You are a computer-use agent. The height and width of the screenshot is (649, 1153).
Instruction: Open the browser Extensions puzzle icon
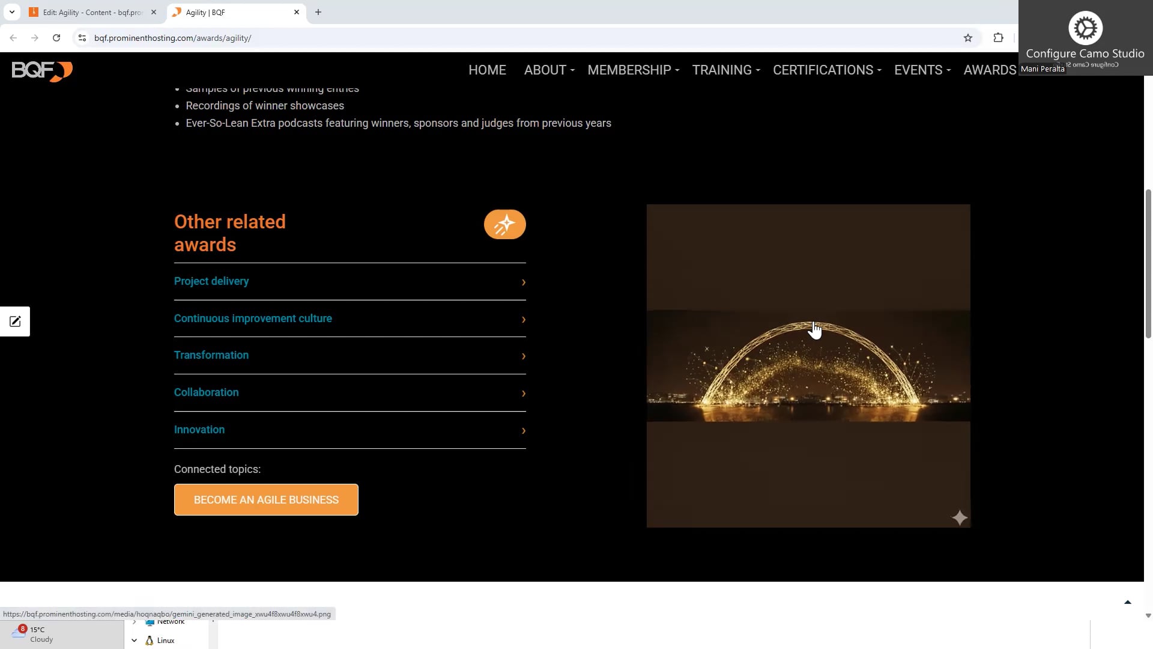pos(998,38)
